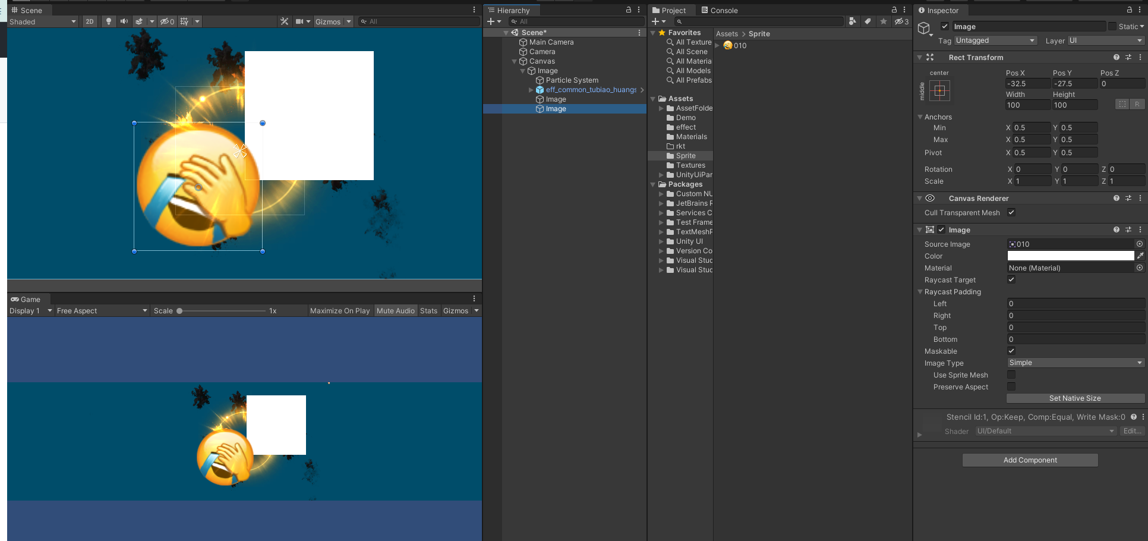Screen dimensions: 1148x541
Task: Click Game view Scale slider
Action: click(222, 311)
